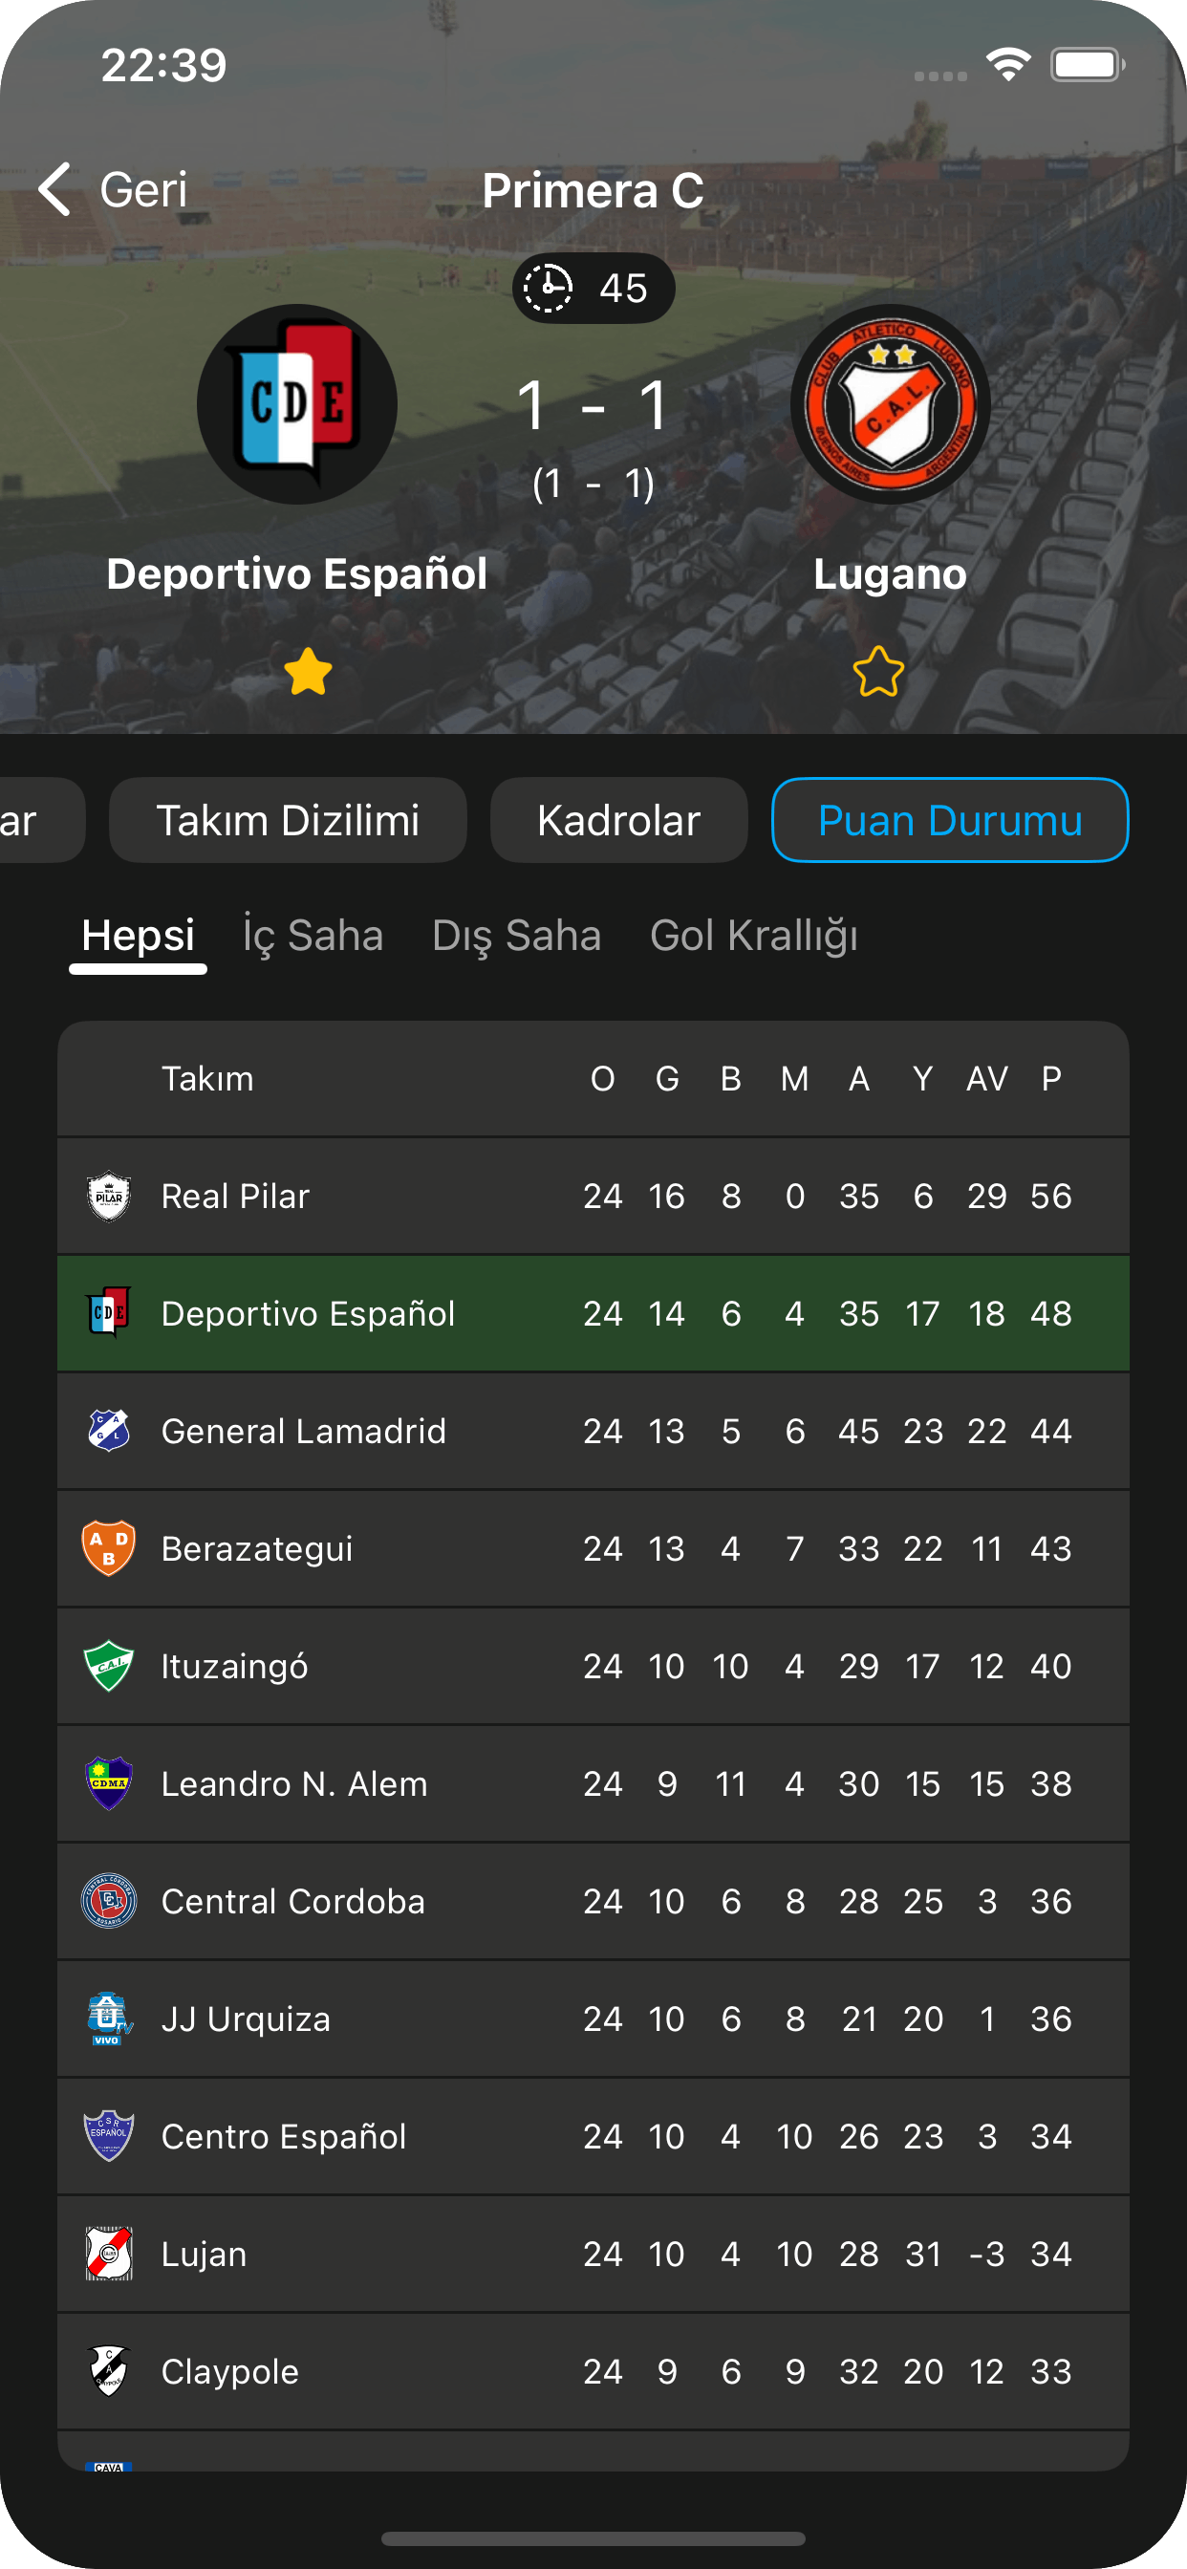Show İç Saha standings
This screenshot has height=2569, width=1187.
[x=313, y=936]
